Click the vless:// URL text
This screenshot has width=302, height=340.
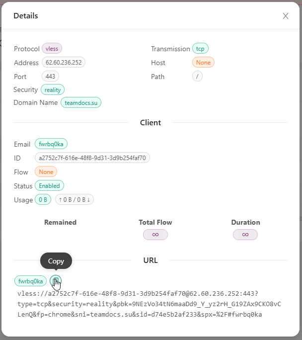[x=149, y=304]
